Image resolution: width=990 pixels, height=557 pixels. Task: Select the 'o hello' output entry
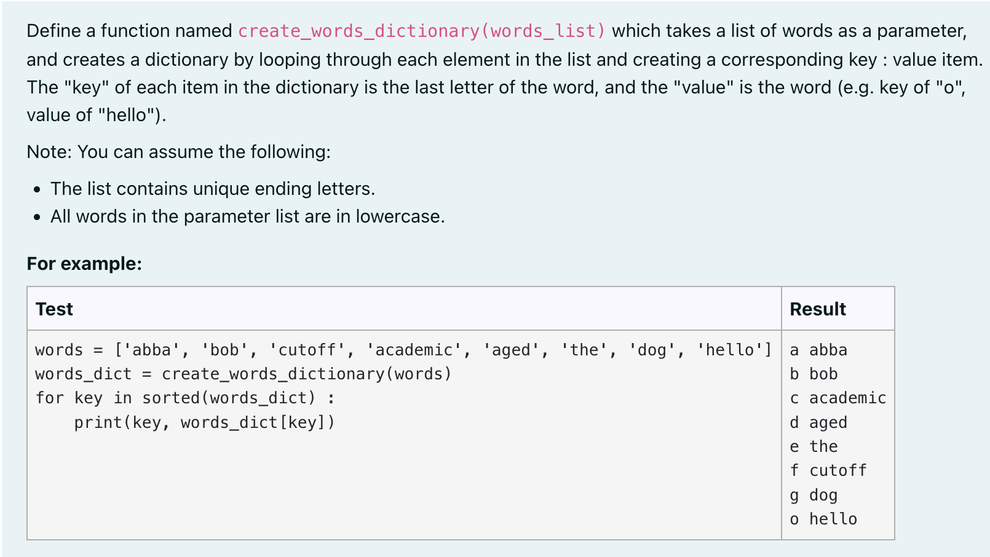[822, 519]
